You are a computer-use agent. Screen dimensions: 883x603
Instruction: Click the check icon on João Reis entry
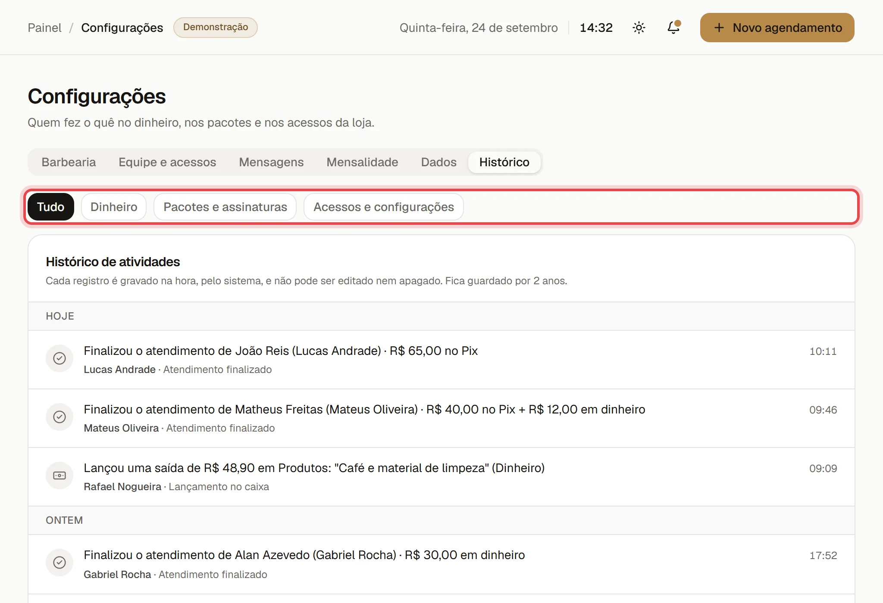tap(59, 358)
